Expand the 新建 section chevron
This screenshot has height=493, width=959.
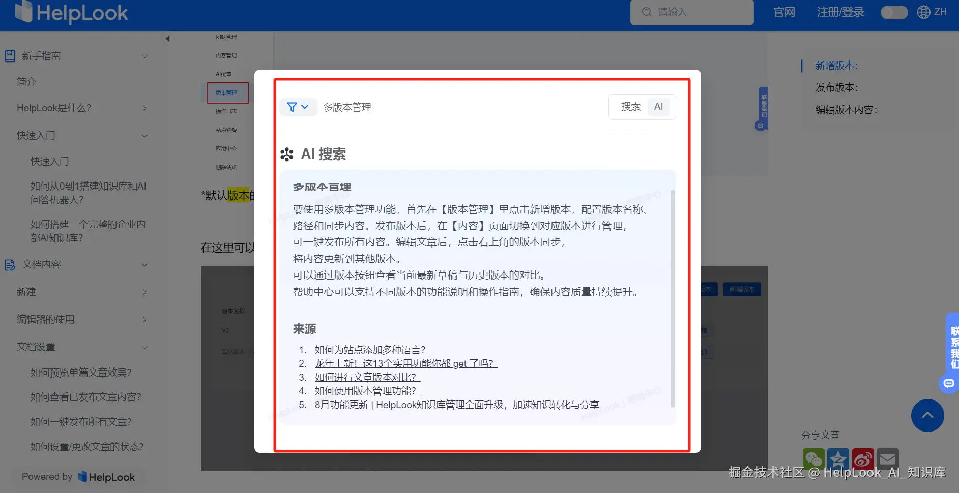(x=144, y=292)
